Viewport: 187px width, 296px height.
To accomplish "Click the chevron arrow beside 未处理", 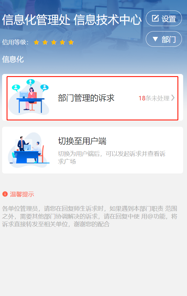I will click(173, 98).
